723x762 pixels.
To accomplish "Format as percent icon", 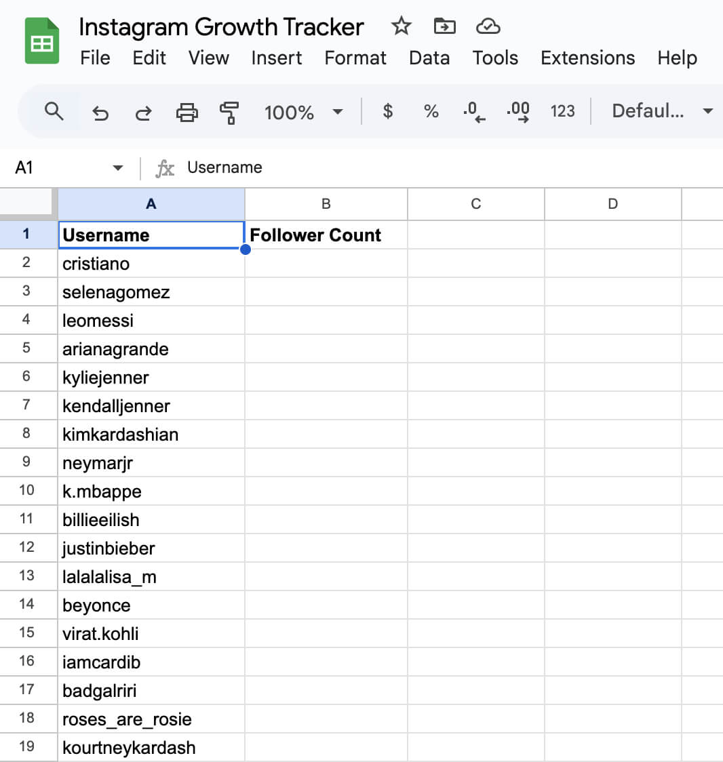I will coord(431,111).
